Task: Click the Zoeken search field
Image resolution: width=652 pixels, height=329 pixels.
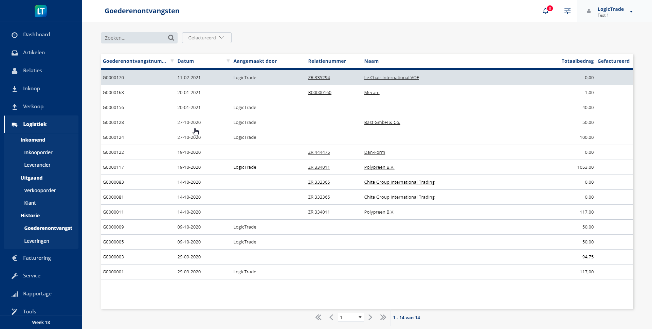Action: (134, 38)
